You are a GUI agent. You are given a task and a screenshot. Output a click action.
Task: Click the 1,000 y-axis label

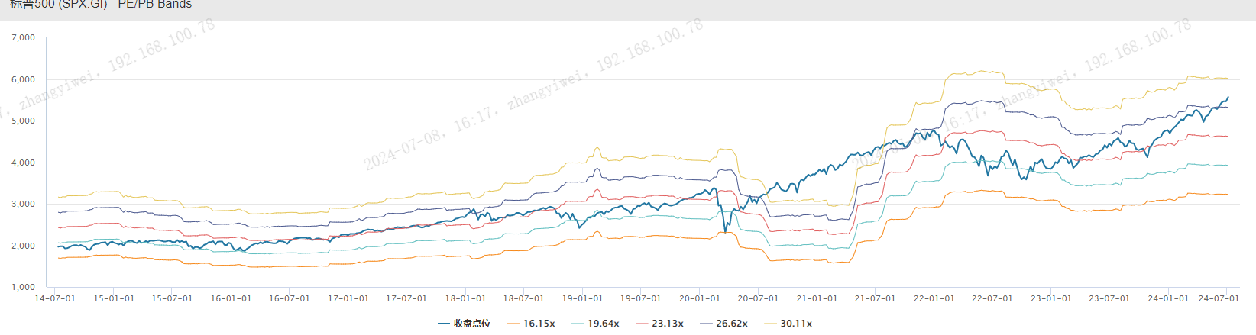[x=24, y=287]
